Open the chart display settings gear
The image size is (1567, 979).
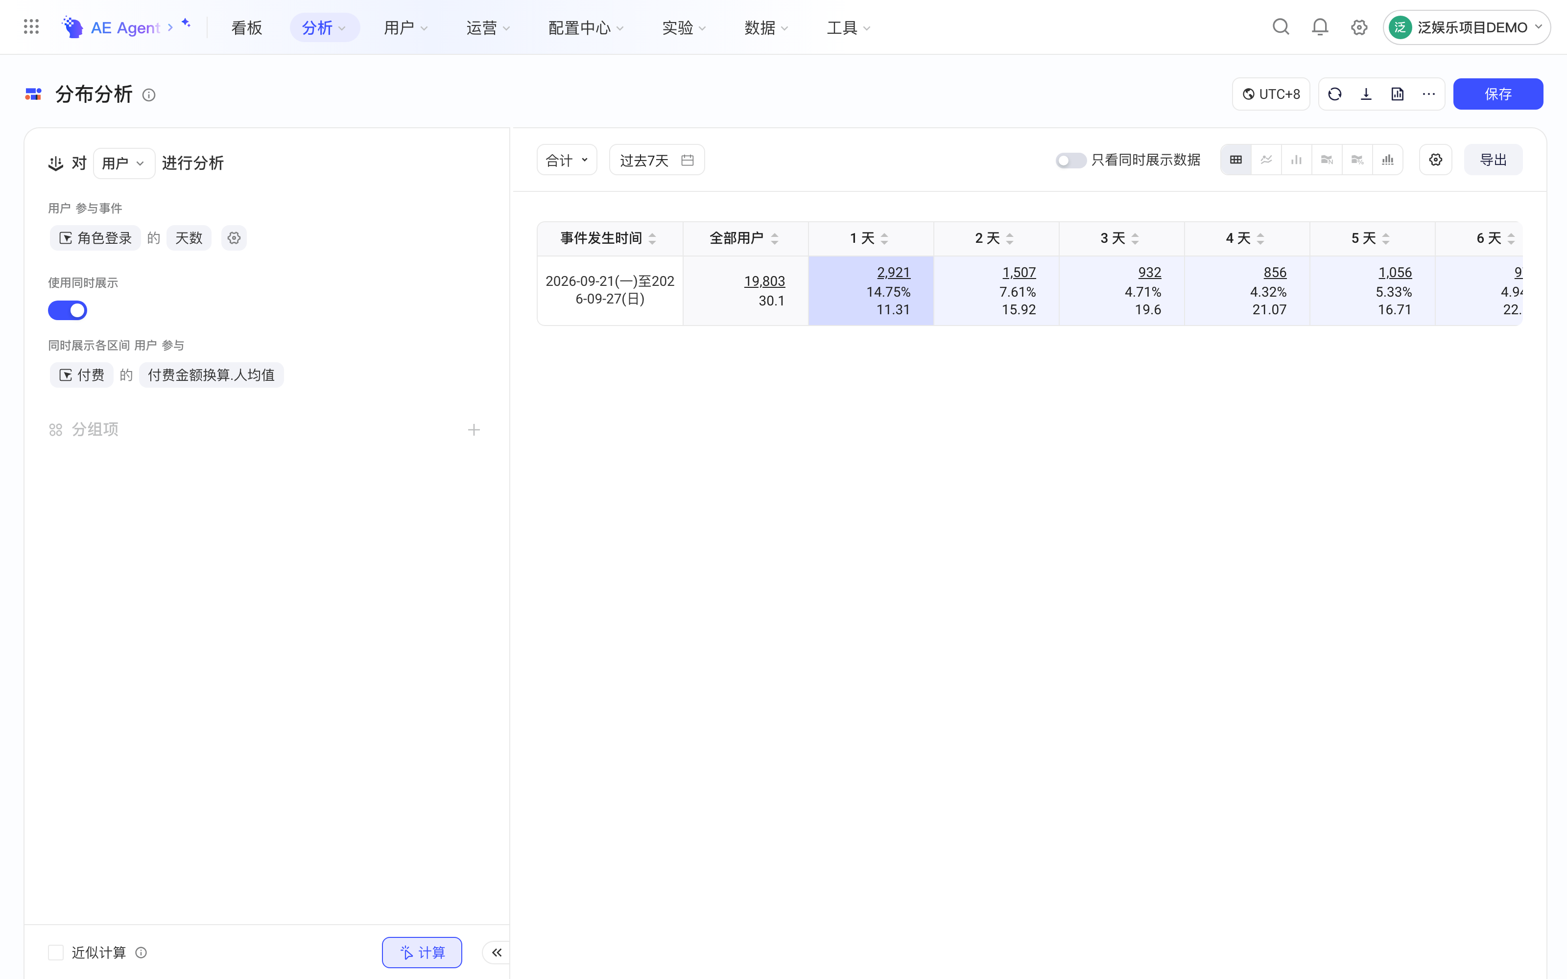point(1436,160)
